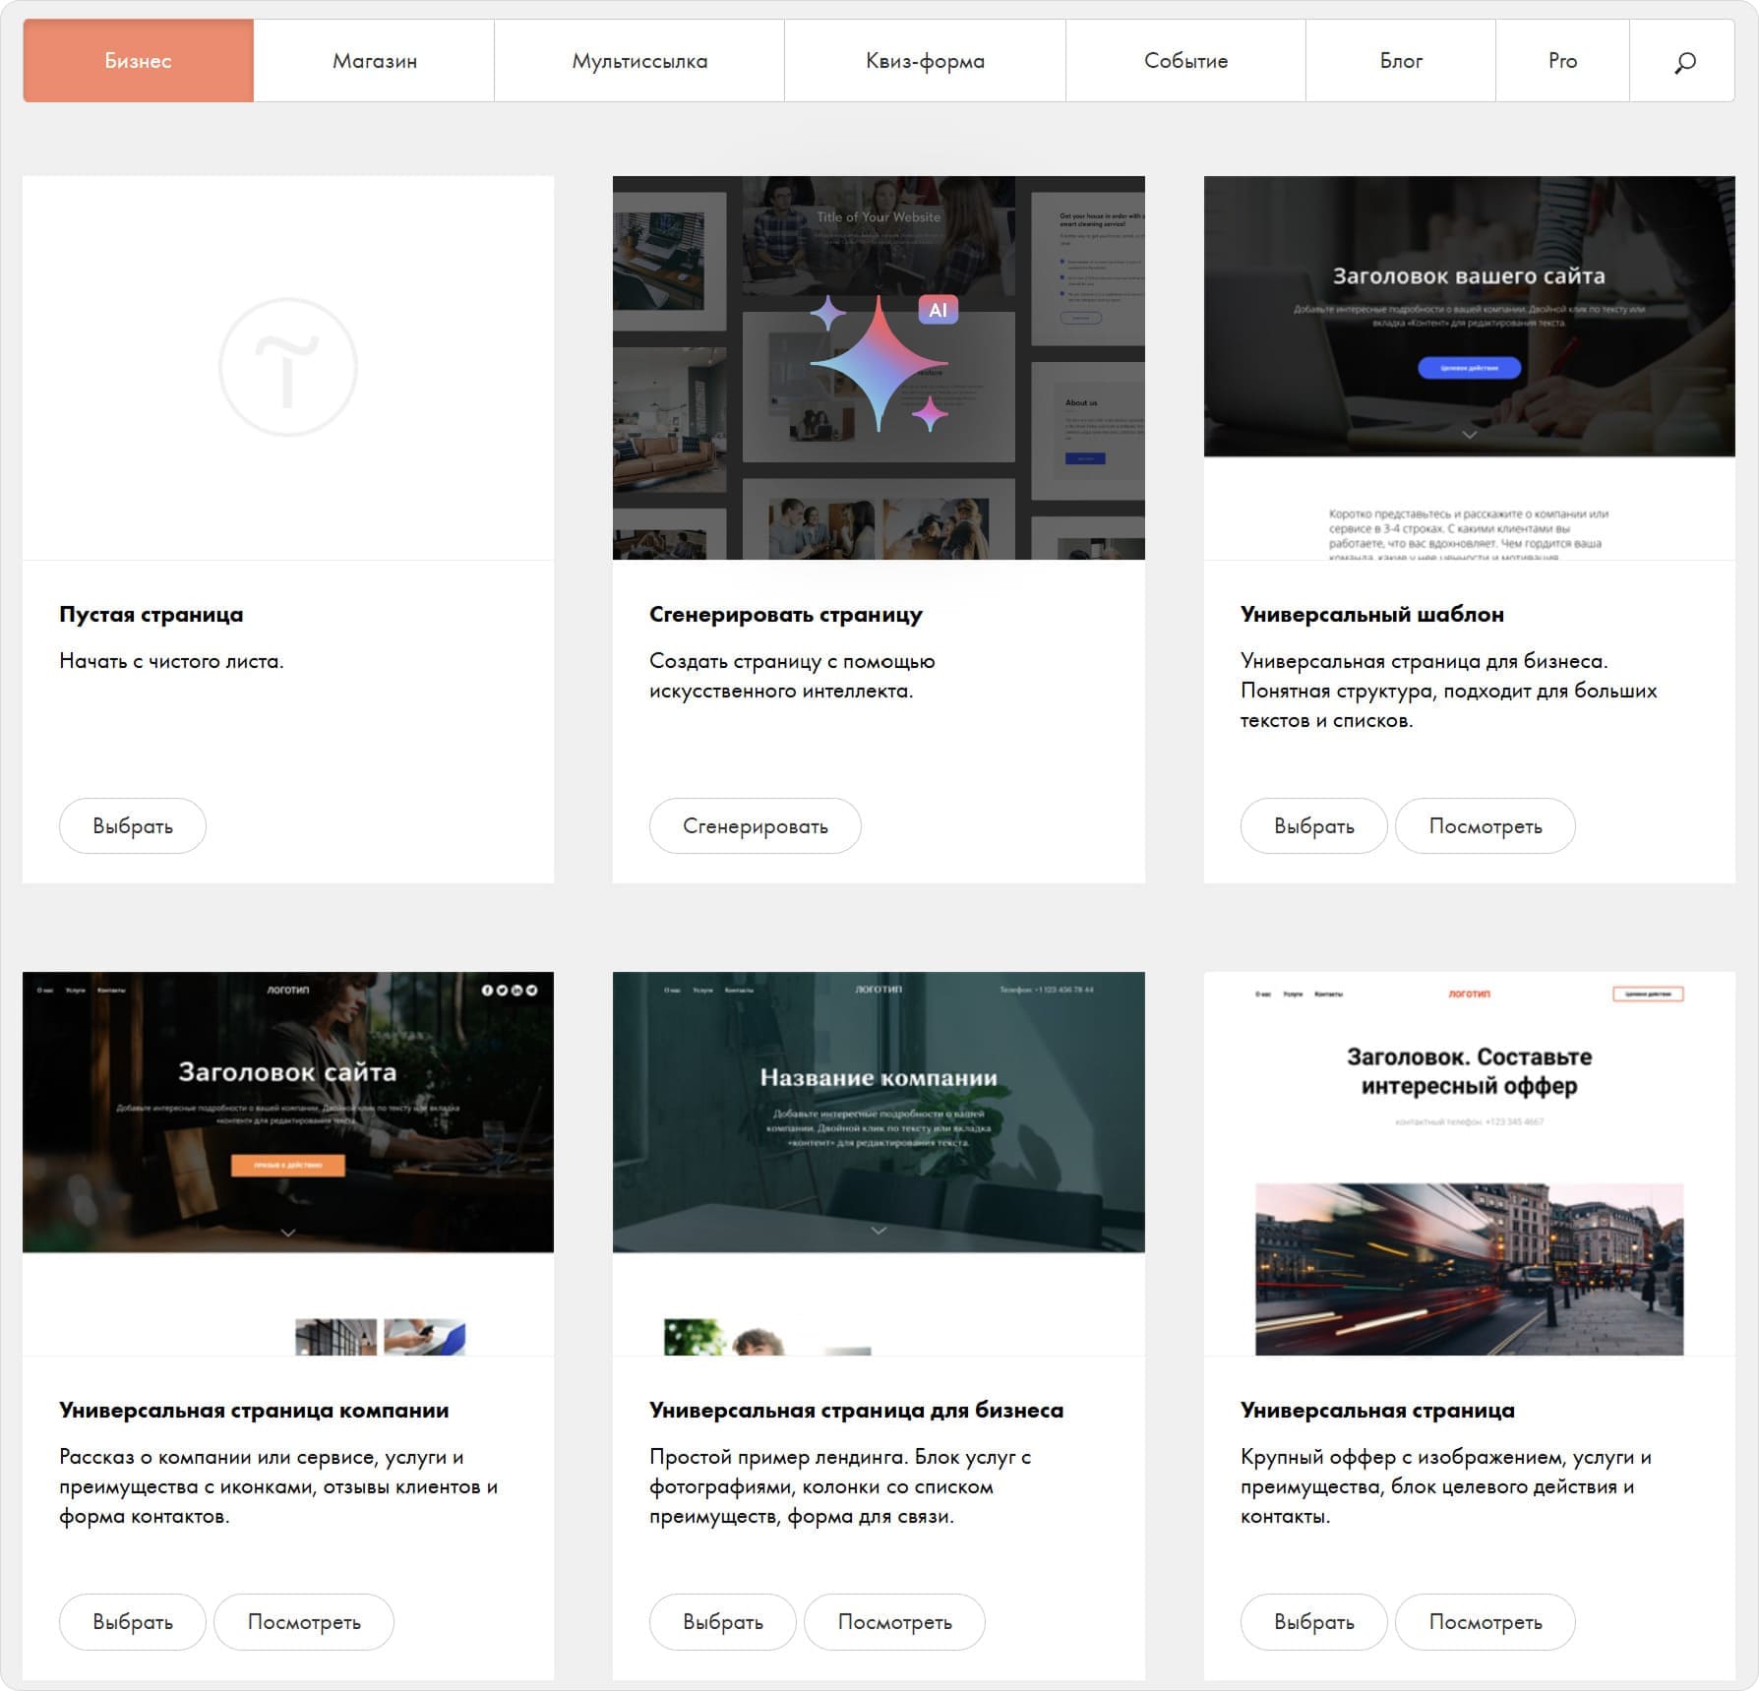Select Выбрать for Универсальная страница для бизнеса

(x=722, y=1622)
